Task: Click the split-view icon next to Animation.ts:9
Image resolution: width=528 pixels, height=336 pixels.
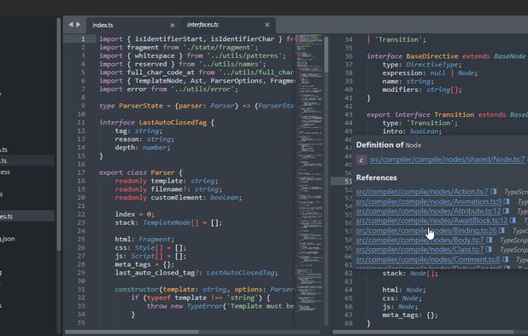Action: pos(507,201)
